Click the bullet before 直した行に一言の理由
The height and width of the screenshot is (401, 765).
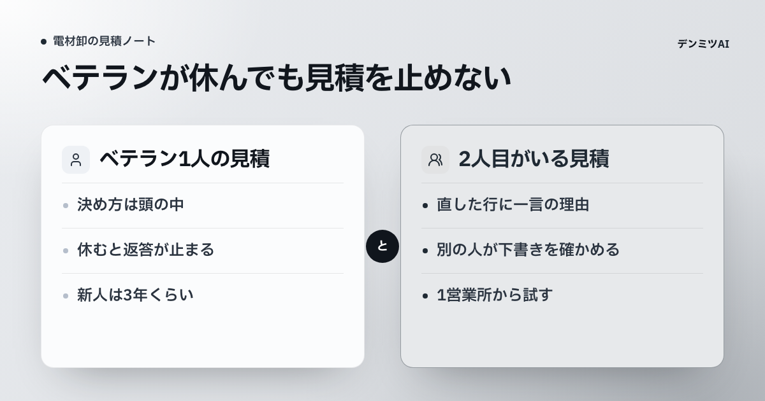click(x=425, y=206)
